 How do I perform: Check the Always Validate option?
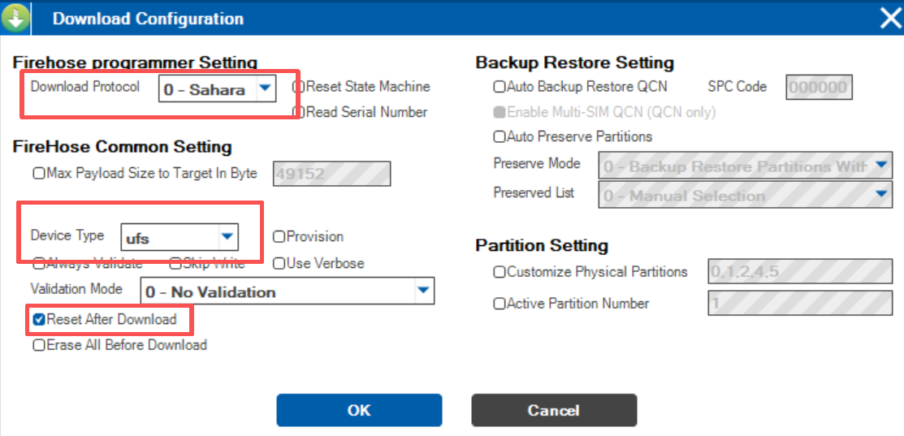pyautogui.click(x=39, y=264)
